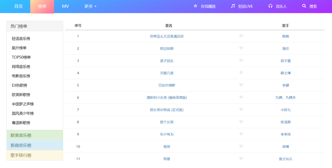Open 粤语新歌榜 chart
Viewport: 332px width, 168px height.
pos(21,123)
